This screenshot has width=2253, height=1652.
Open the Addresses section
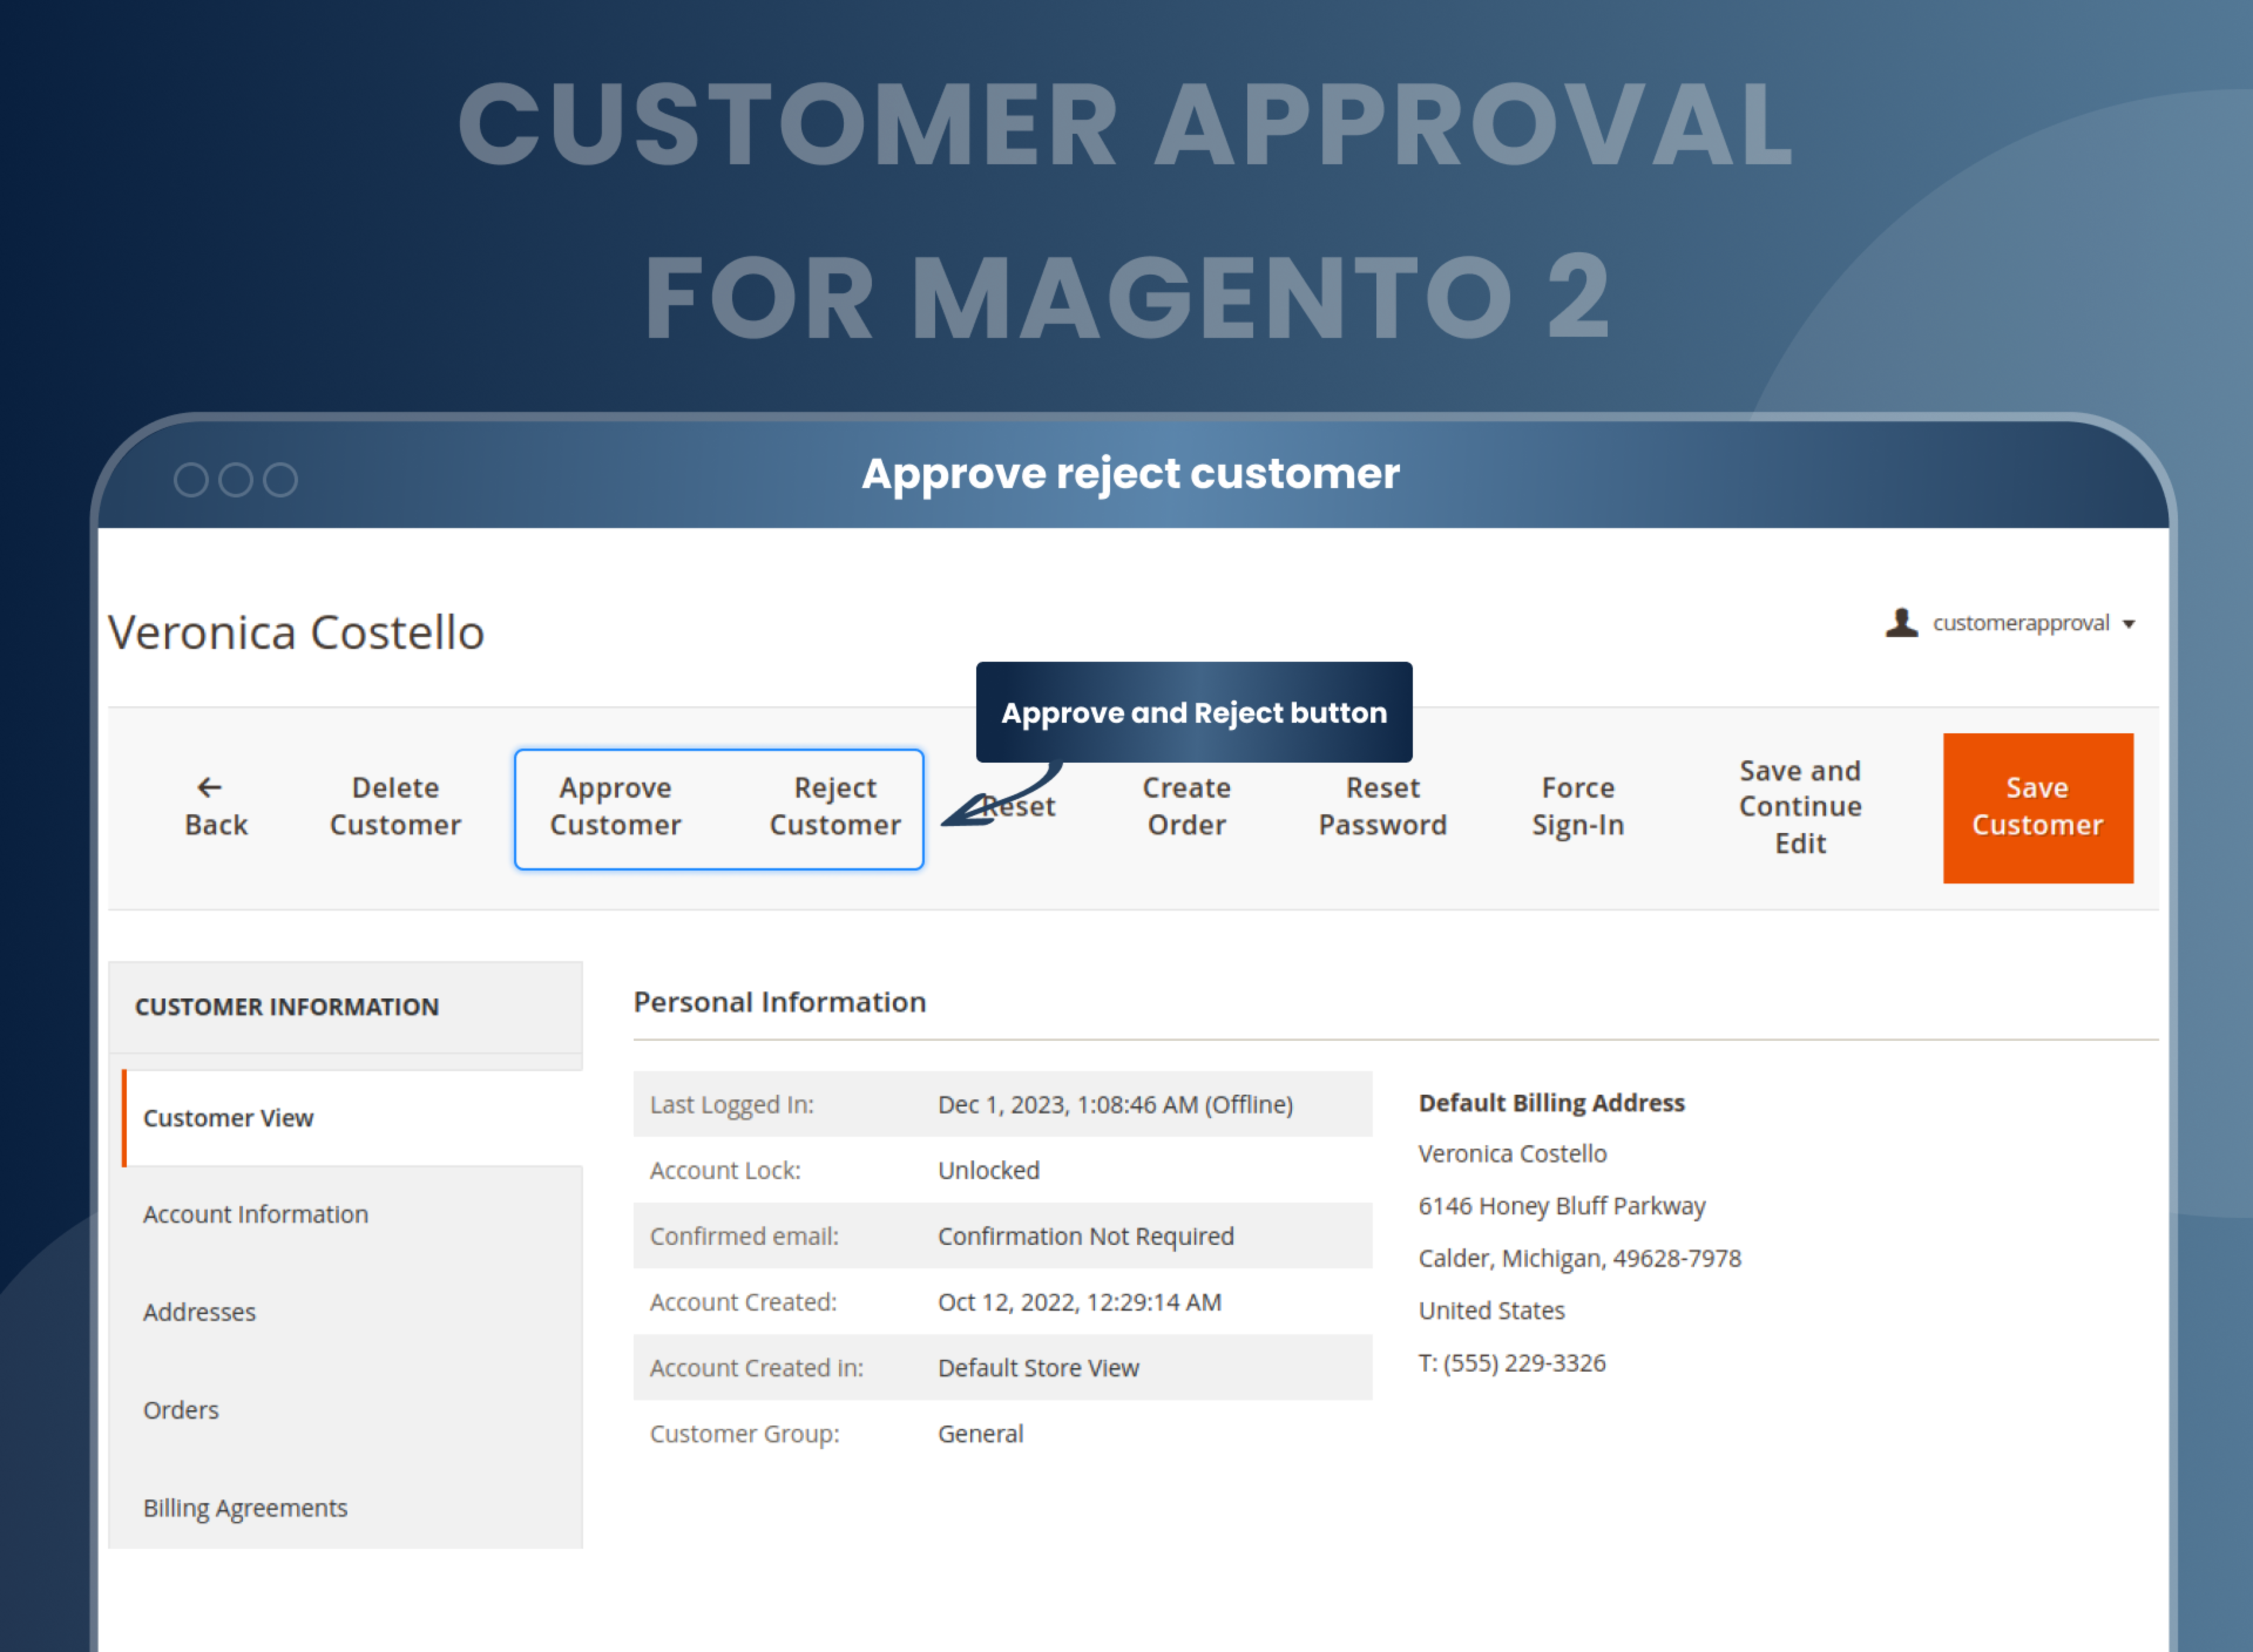click(x=199, y=1312)
